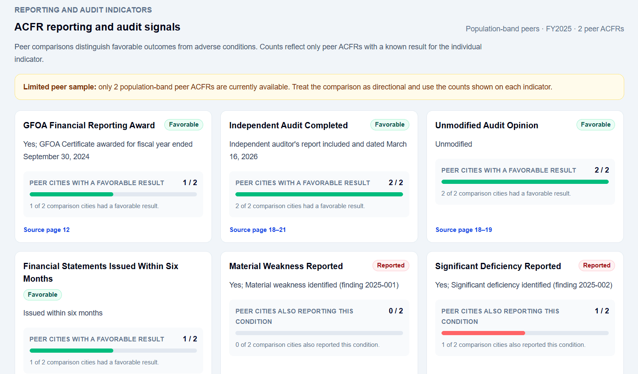Click 1 / 2 count on Significant Deficiency card
This screenshot has height=374, width=638.
(x=602, y=311)
